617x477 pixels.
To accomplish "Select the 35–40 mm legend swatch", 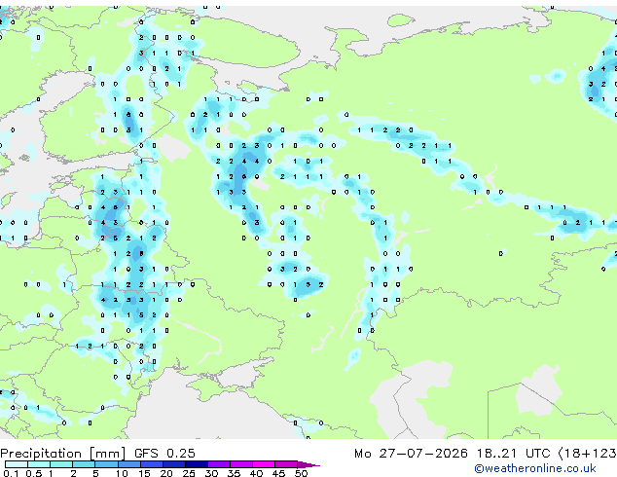I will coord(240,464).
